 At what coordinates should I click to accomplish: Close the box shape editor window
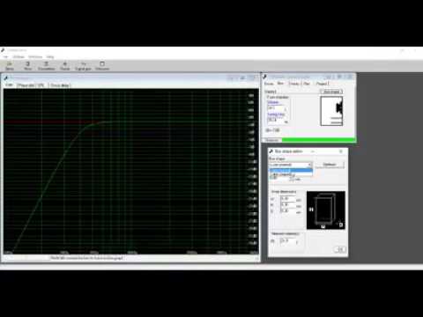pyautogui.click(x=341, y=151)
